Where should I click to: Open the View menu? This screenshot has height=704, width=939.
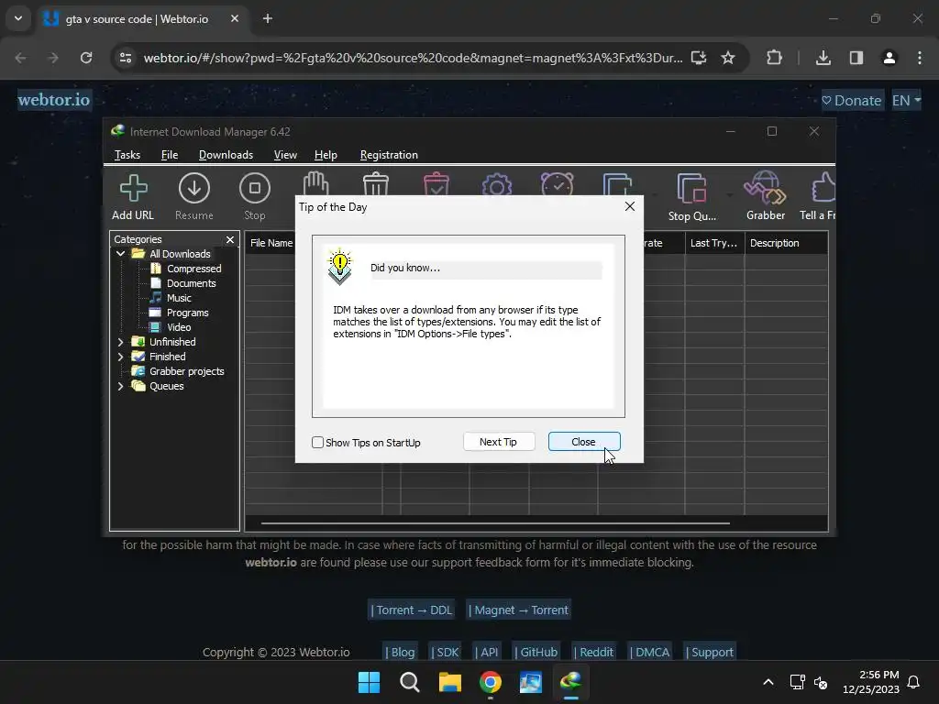coord(285,154)
